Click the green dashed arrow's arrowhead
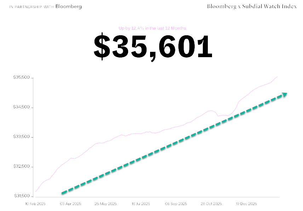 point(284,94)
